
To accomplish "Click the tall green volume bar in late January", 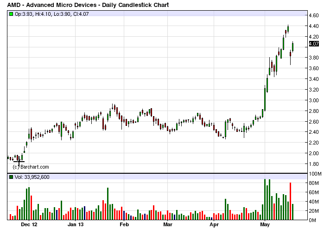I will (108, 204).
